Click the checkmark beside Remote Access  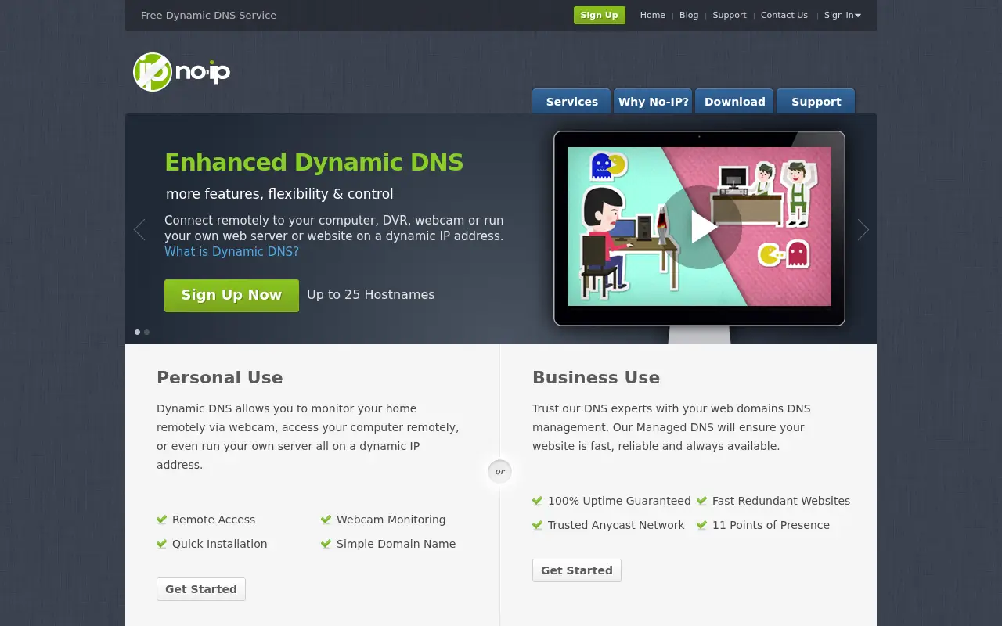[x=162, y=520]
